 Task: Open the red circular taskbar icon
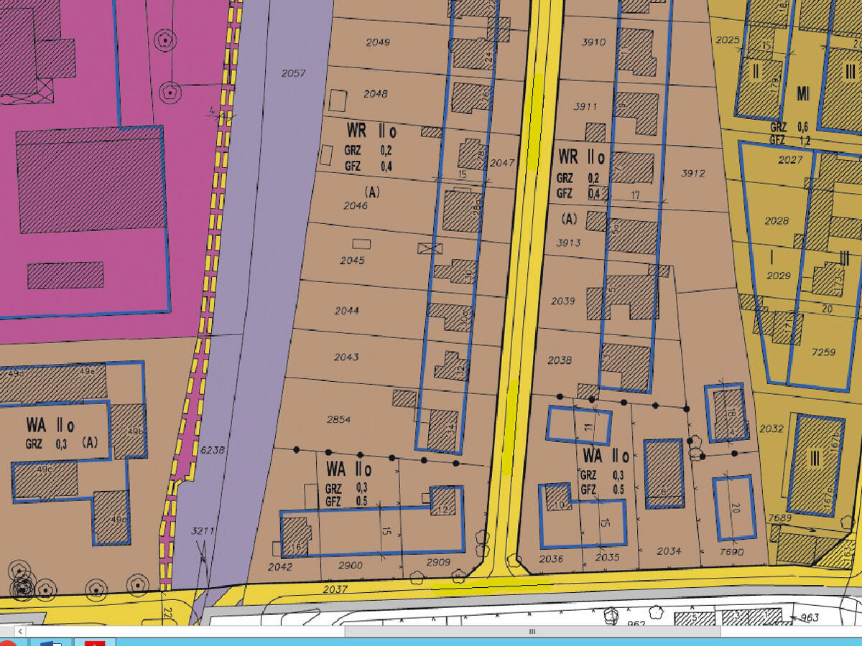tap(7, 642)
